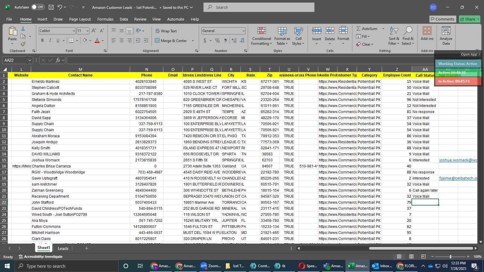Open the Borders dropdown arrow

(x=77, y=40)
